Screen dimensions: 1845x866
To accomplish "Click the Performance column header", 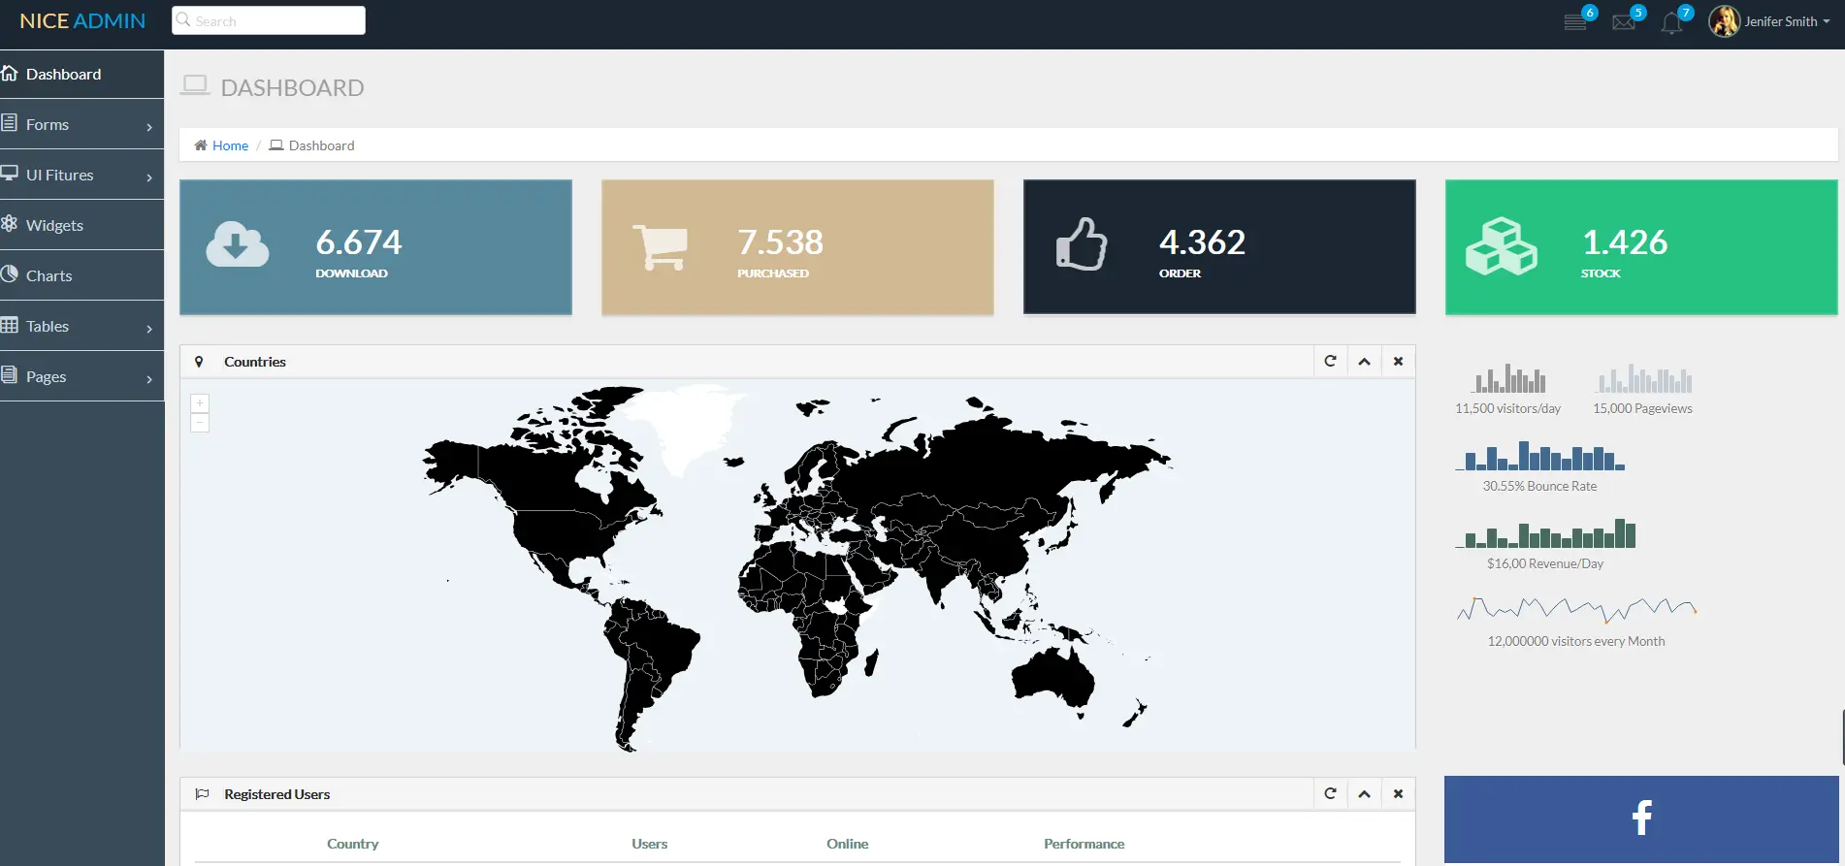I will (1084, 844).
